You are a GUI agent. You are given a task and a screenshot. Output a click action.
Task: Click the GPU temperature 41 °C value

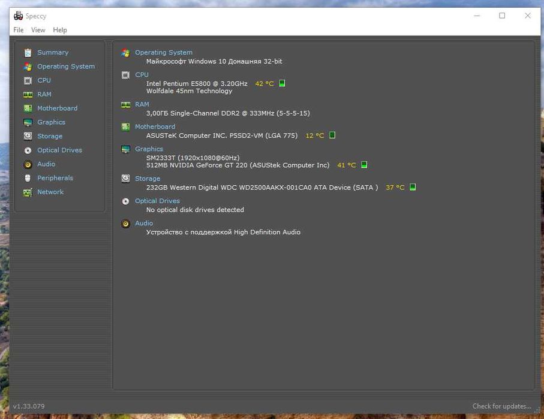[346, 165]
